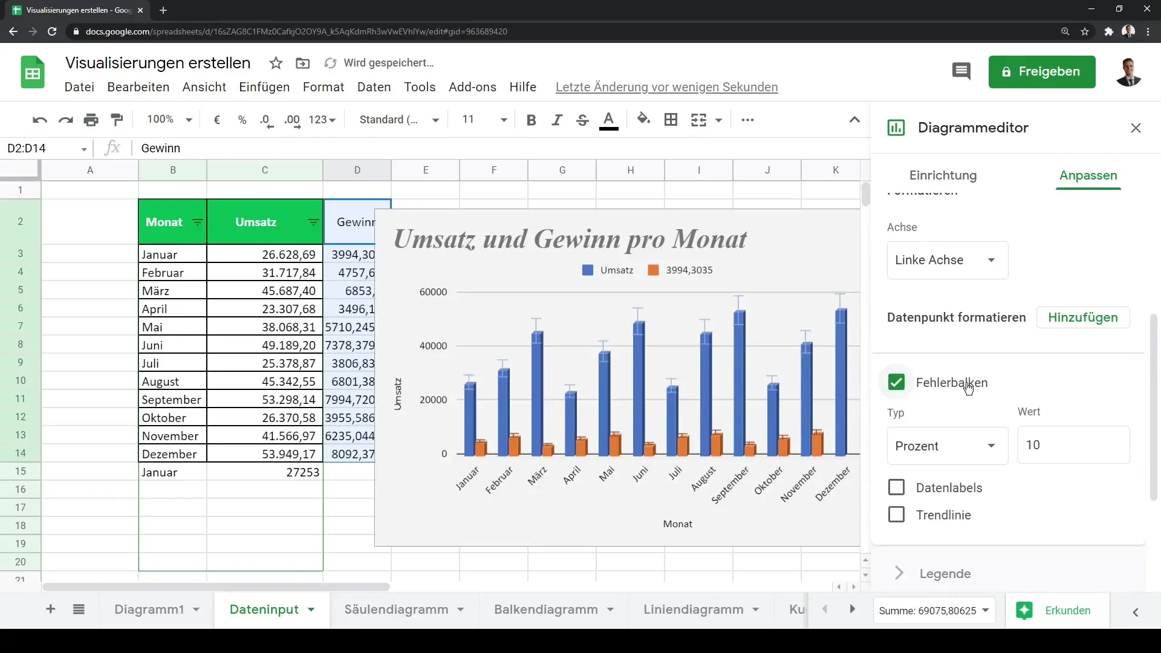Star the document Visualisierungen erstellen

276,63
